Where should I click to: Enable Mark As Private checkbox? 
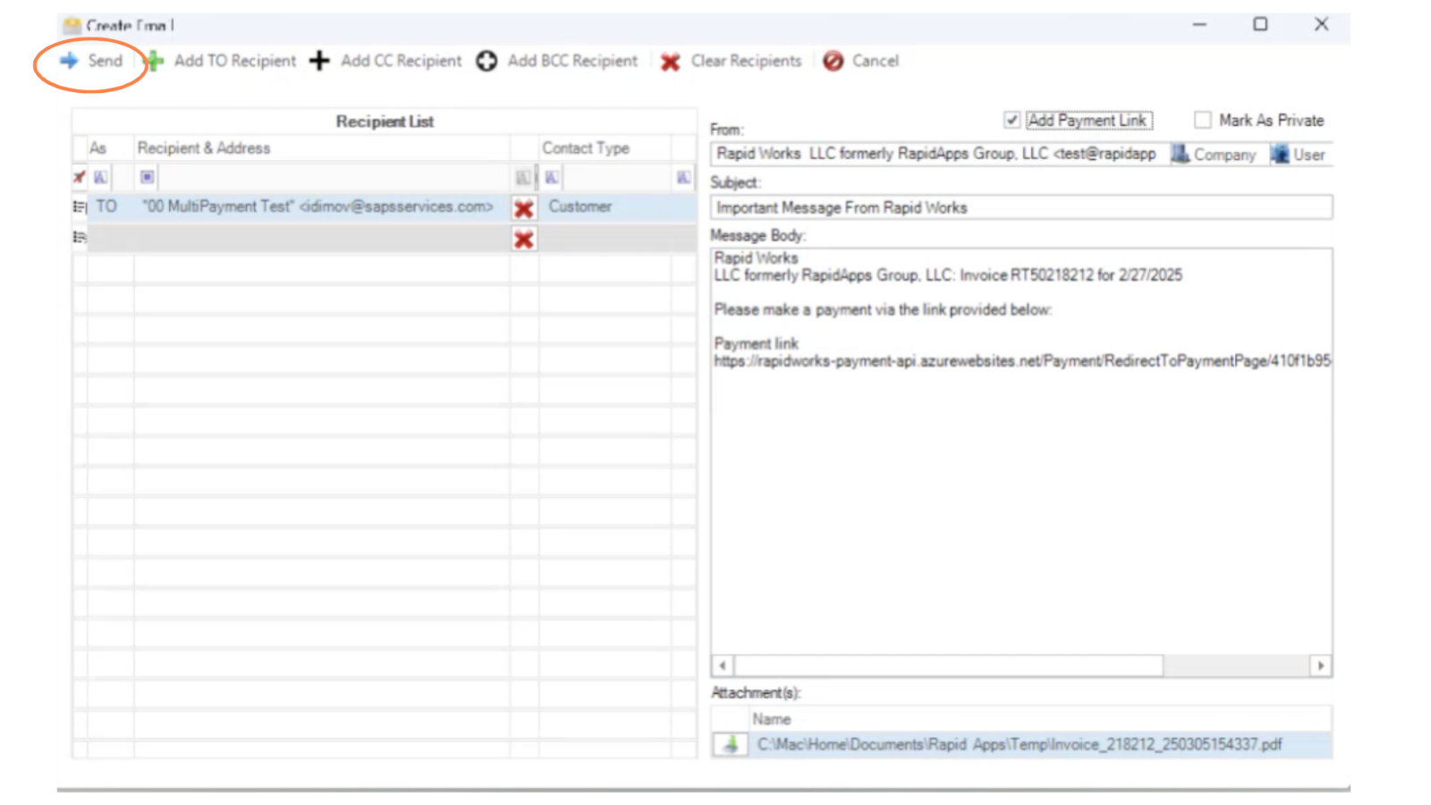[1203, 120]
